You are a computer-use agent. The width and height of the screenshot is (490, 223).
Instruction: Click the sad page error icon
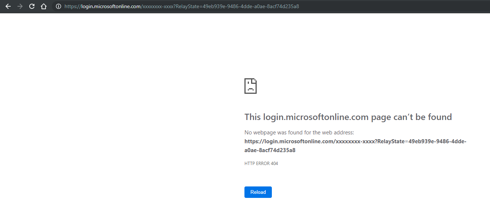(x=250, y=86)
